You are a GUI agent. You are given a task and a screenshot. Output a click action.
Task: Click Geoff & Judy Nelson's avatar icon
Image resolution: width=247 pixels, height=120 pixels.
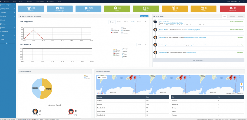coord(155,45)
